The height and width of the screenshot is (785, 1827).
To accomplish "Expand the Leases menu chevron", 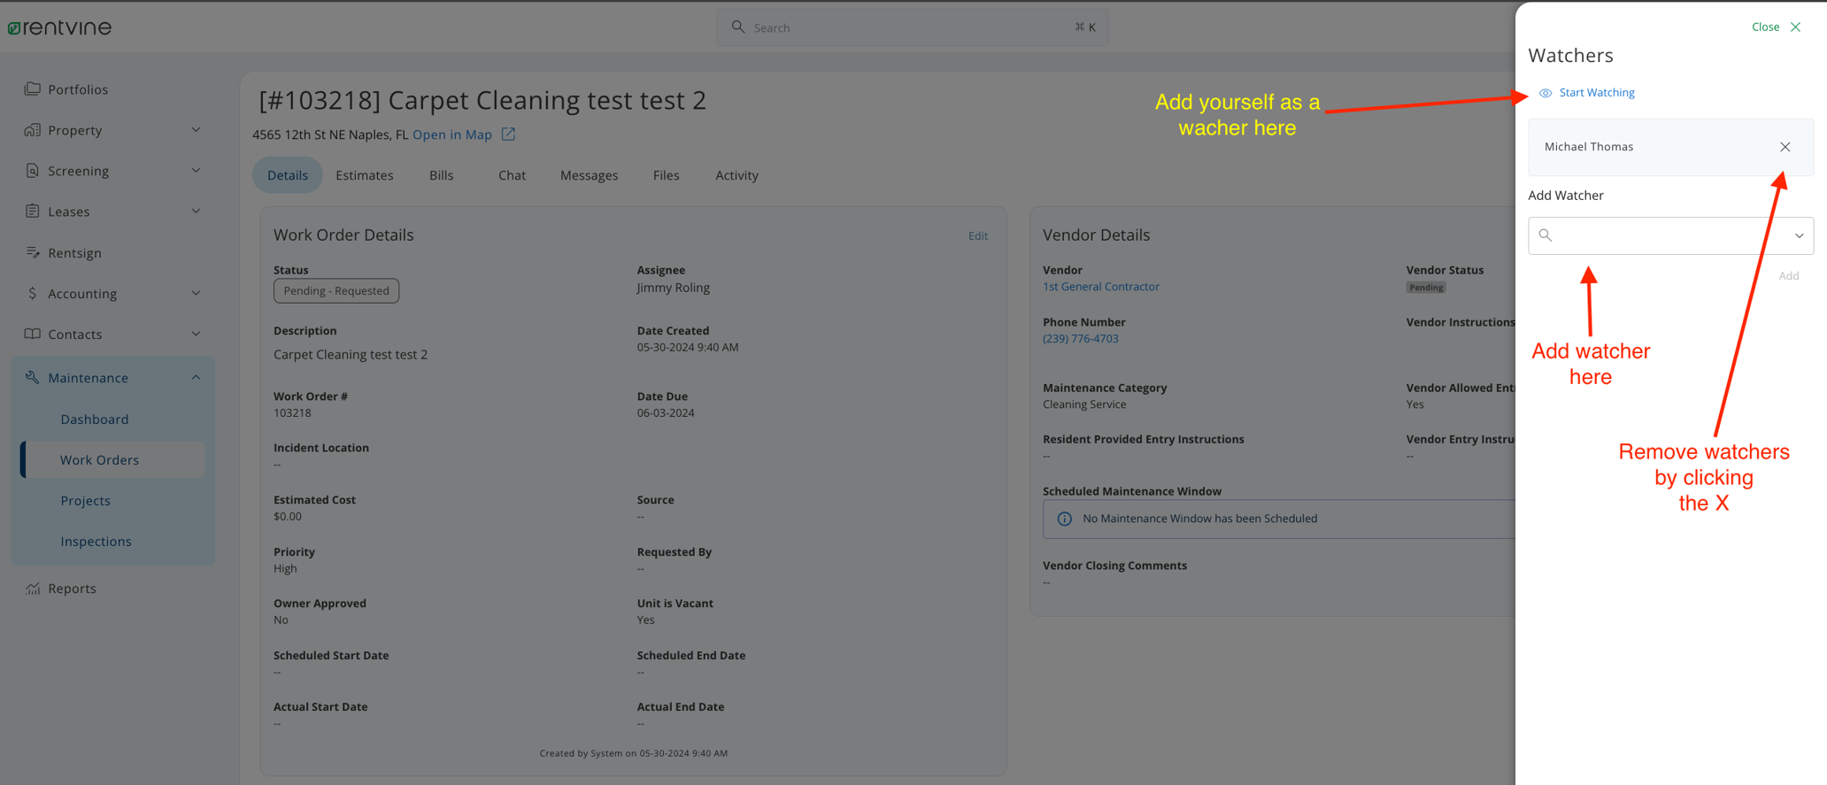I will pos(196,212).
